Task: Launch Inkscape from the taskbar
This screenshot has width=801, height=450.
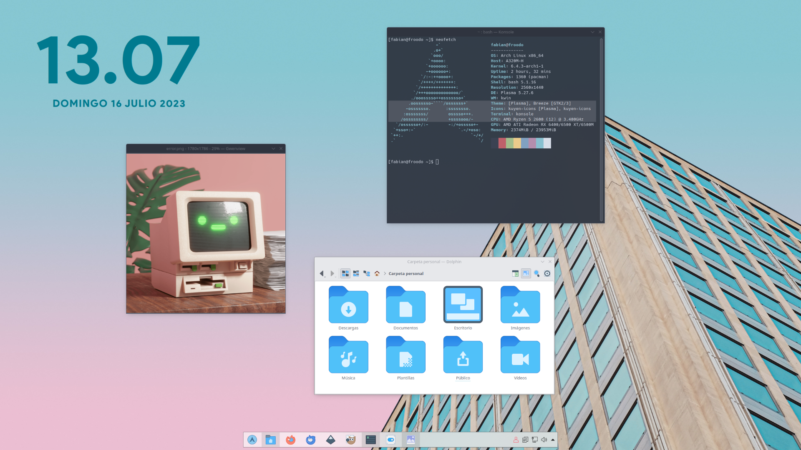Action: point(331,440)
